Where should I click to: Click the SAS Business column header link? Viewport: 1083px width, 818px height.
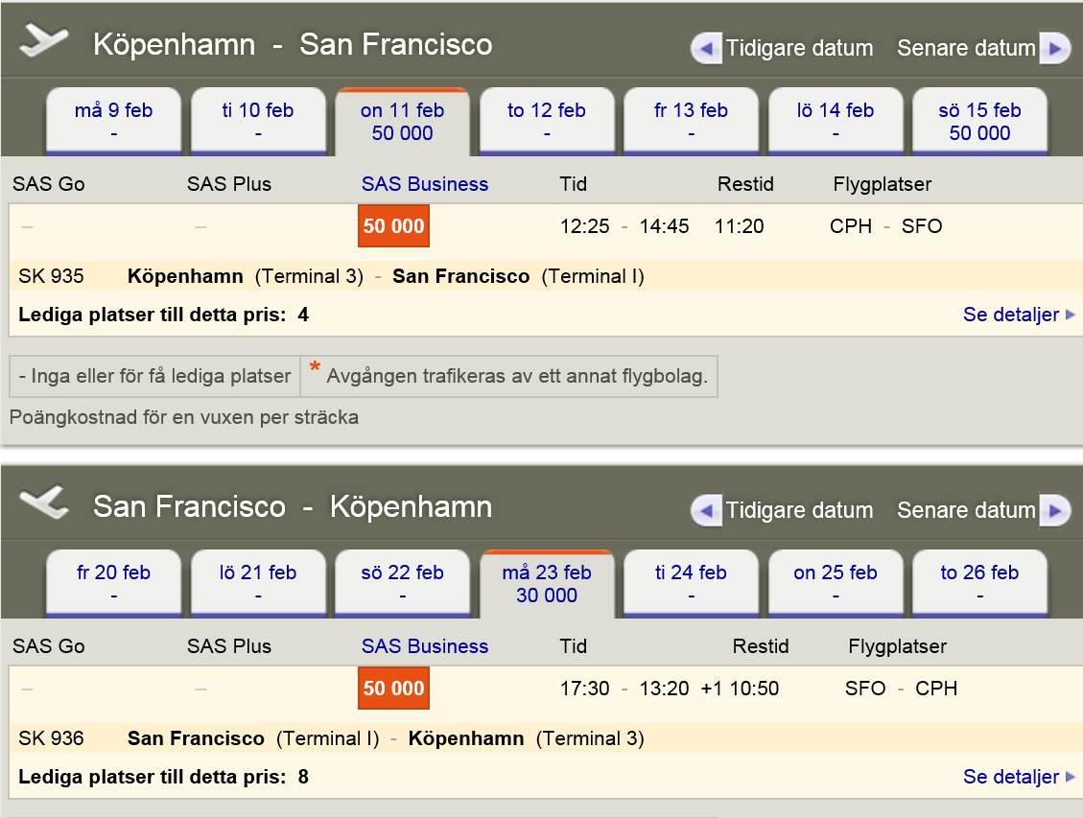(425, 184)
